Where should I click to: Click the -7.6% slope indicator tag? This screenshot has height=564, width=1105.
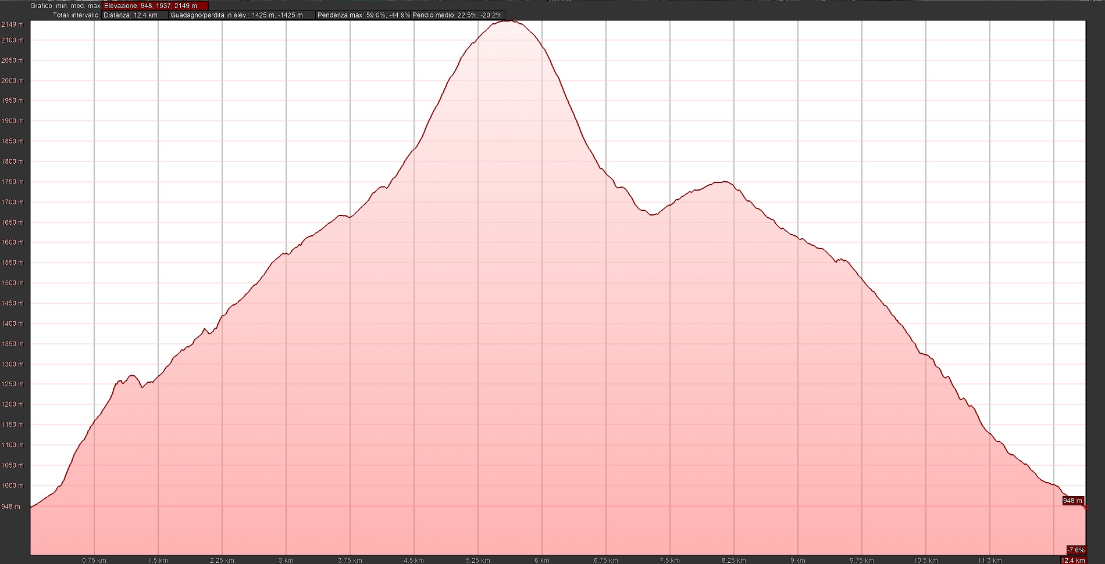(x=1075, y=550)
